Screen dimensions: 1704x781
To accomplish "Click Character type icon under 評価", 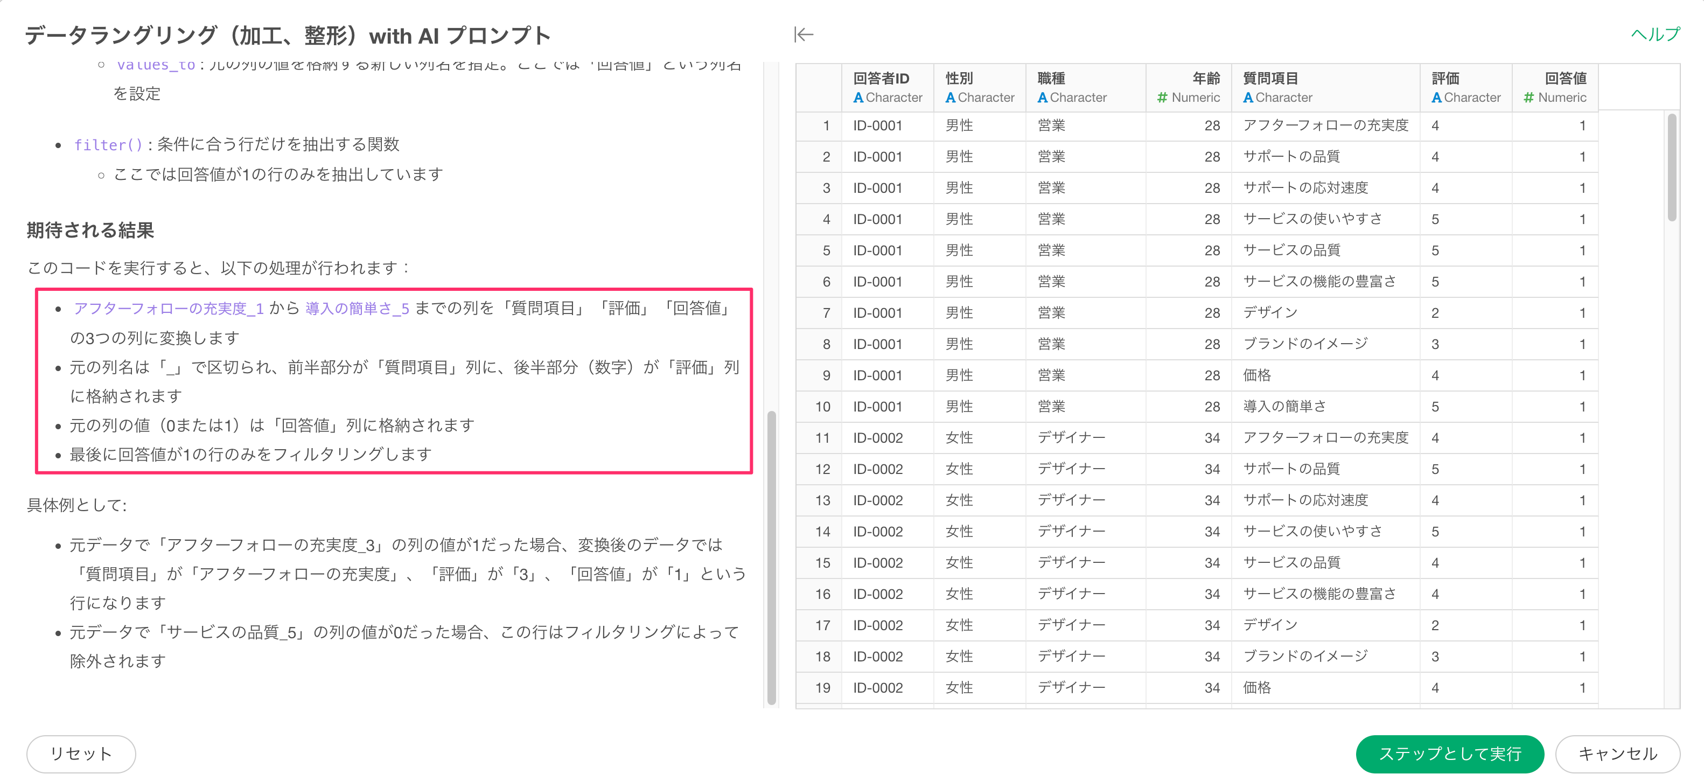I will point(1436,98).
